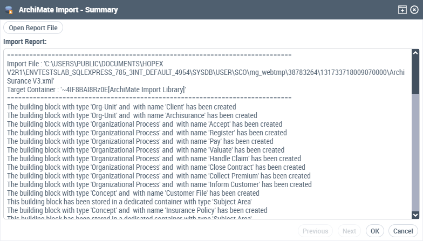Image resolution: width=423 pixels, height=241 pixels.
Task: Click the scrollbar track below the thumb
Action: pos(415,156)
